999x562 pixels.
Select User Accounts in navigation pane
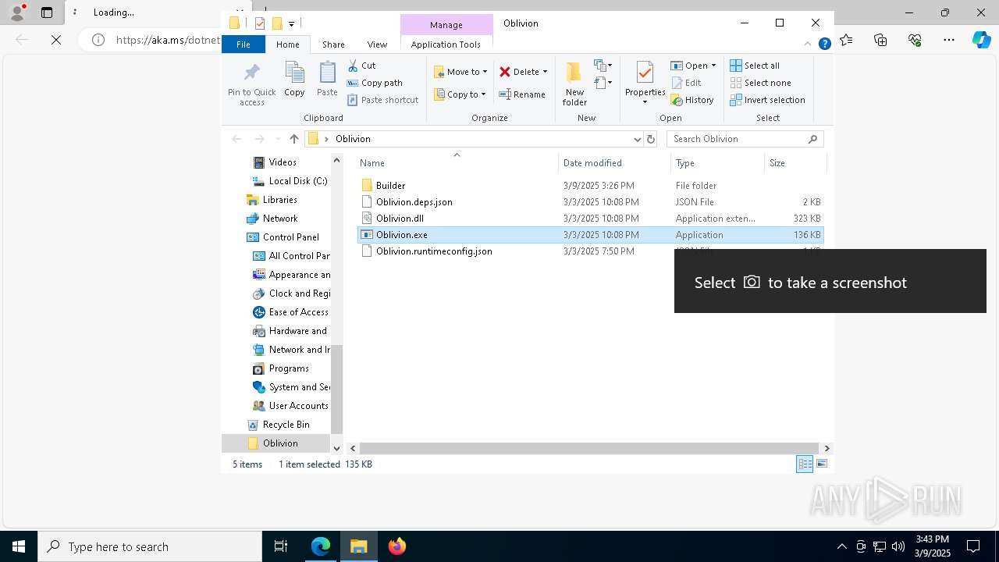click(290, 406)
